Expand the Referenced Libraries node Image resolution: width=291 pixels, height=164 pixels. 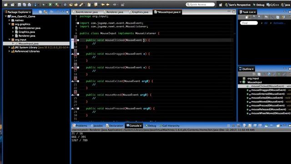[9, 51]
